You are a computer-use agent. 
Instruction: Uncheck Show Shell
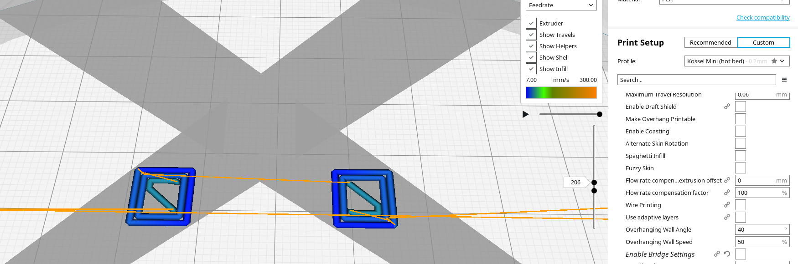coord(531,57)
